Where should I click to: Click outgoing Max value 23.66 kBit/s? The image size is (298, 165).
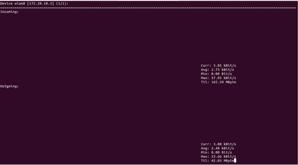[223, 157]
